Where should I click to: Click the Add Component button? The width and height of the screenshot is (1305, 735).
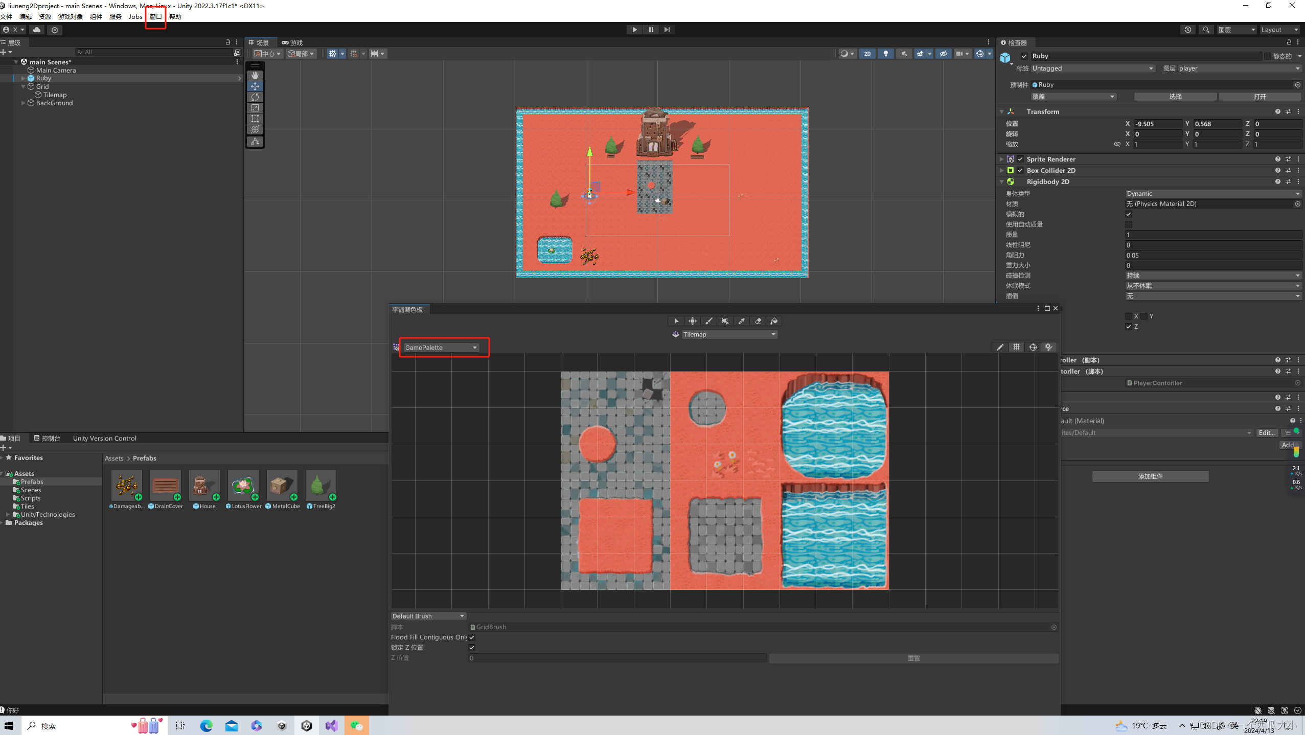(x=1150, y=476)
